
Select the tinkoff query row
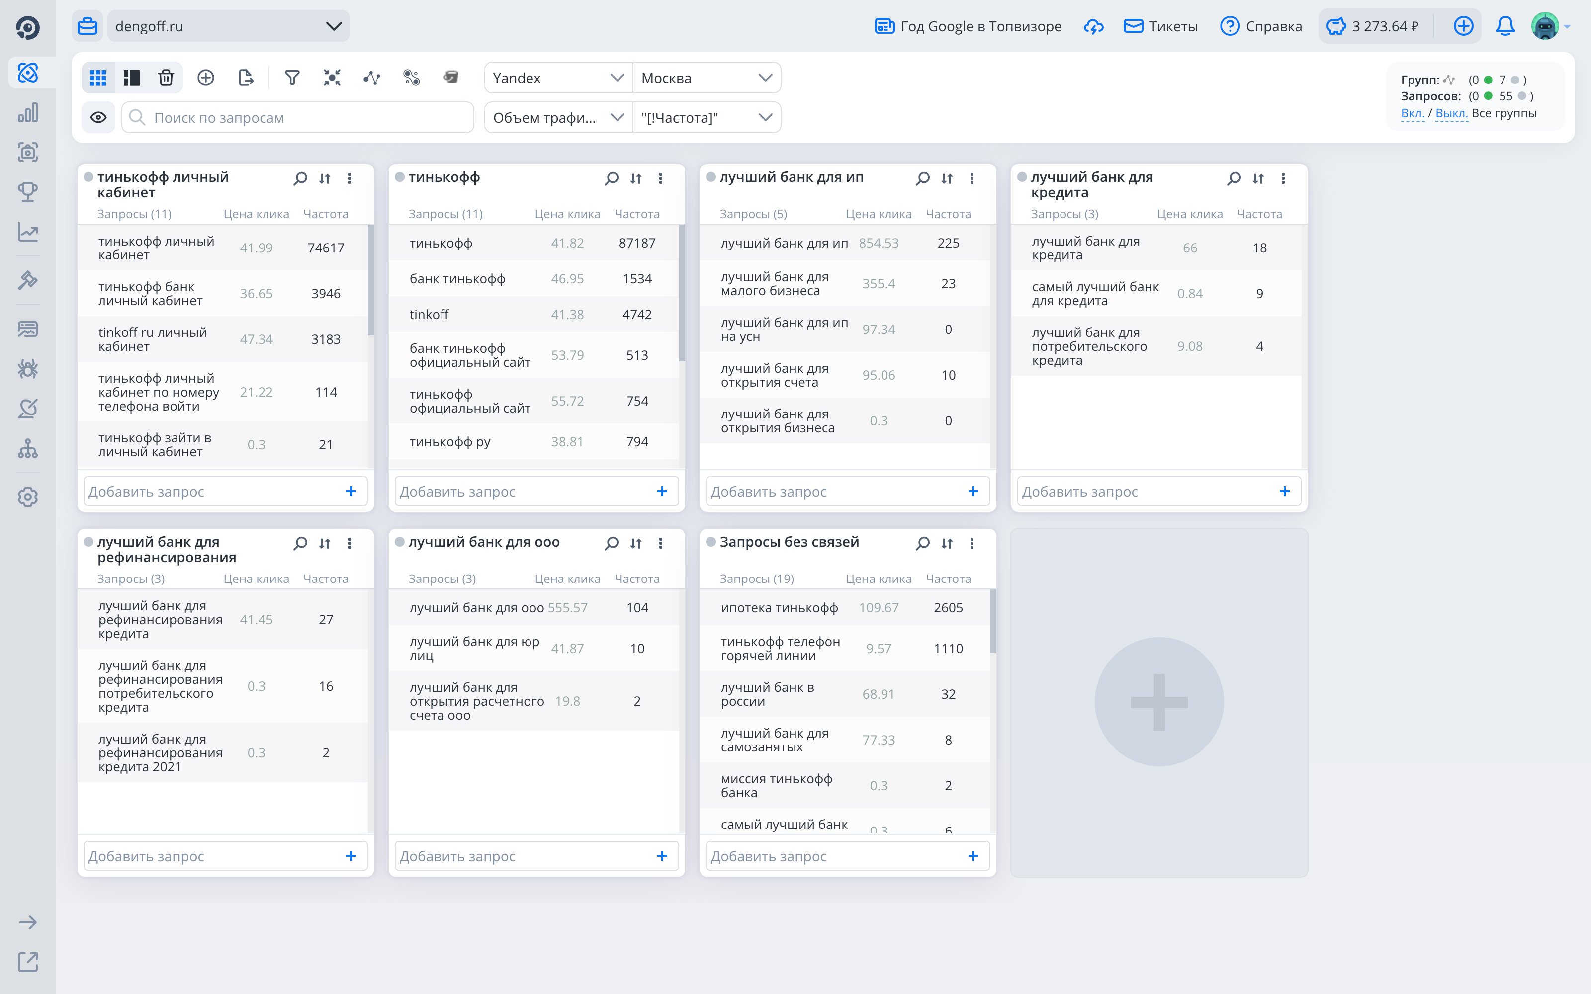pos(534,314)
